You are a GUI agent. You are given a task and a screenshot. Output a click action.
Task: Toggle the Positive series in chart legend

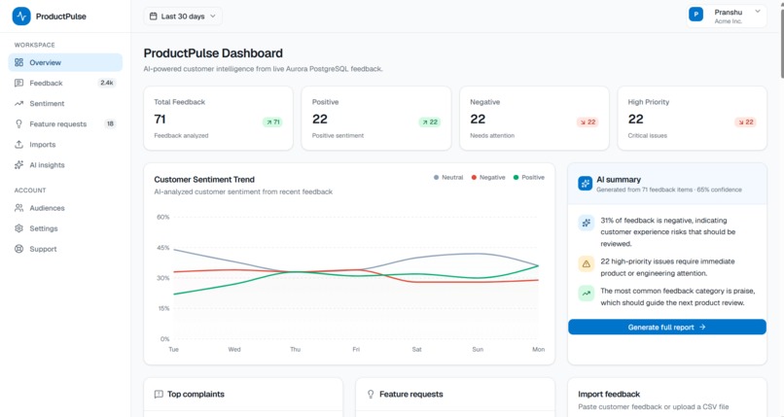point(528,177)
